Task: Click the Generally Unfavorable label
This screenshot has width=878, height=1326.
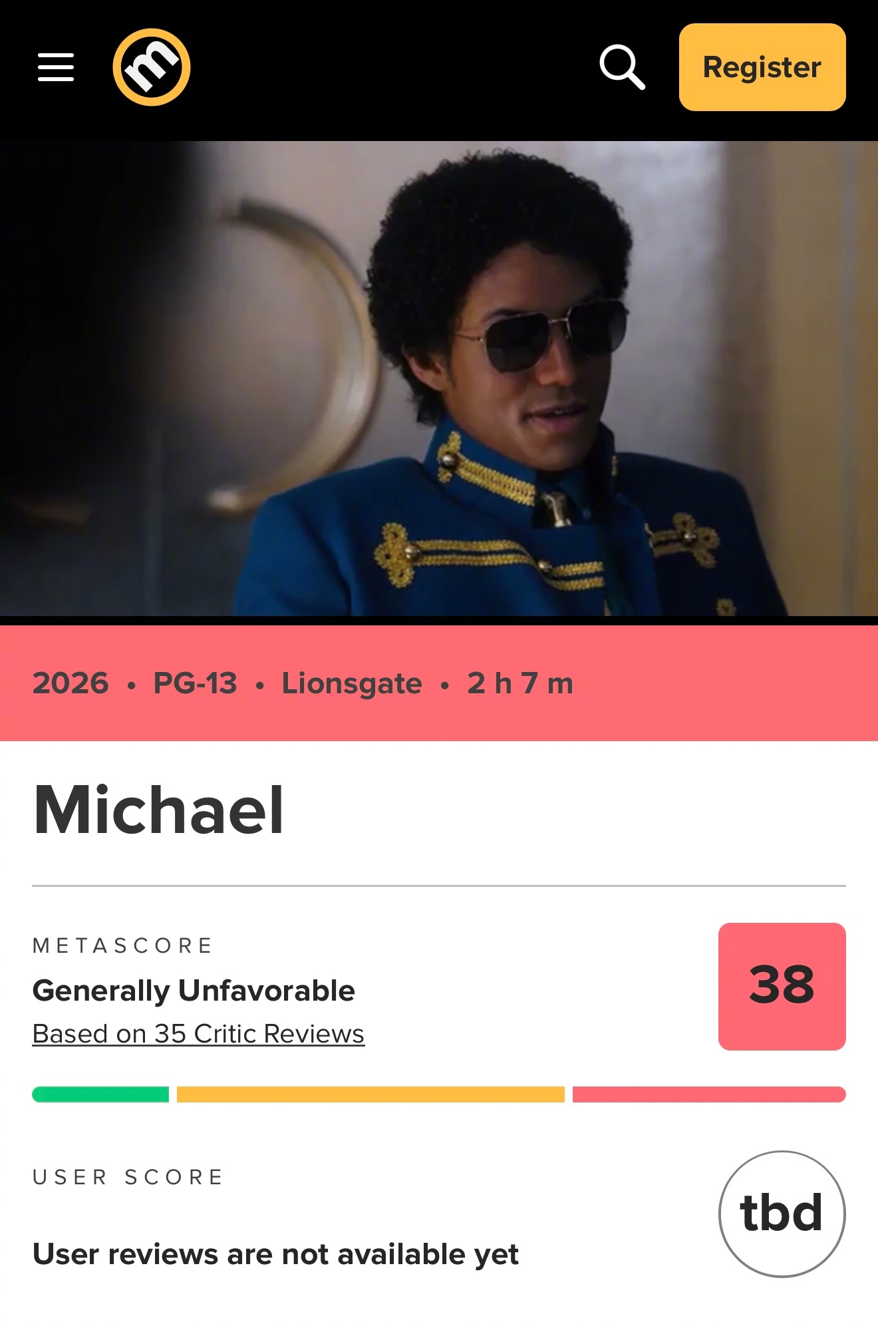Action: [x=194, y=991]
